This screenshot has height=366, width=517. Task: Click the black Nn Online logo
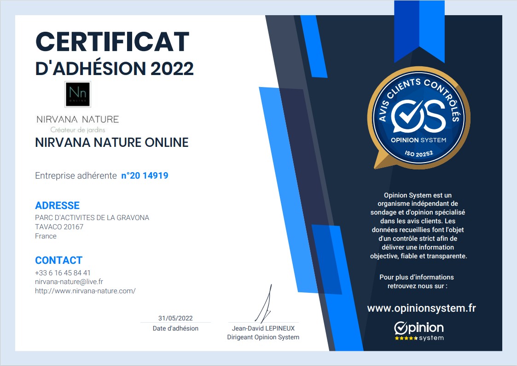click(x=77, y=94)
